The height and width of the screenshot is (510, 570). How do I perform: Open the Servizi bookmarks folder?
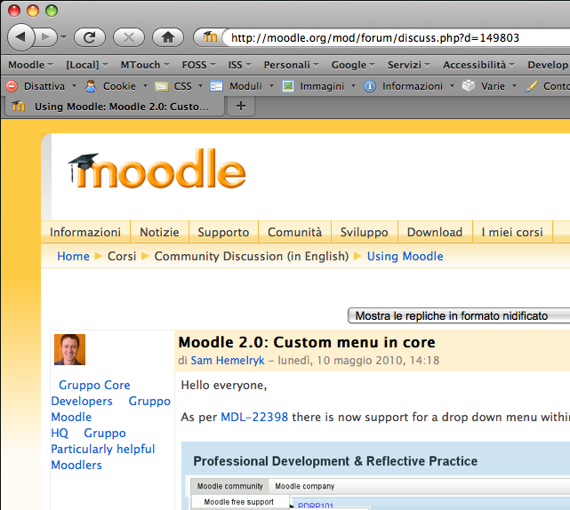408,65
